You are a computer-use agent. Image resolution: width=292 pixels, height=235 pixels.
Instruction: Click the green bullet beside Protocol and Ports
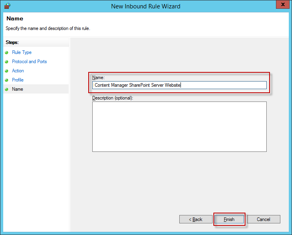[x=6, y=62]
